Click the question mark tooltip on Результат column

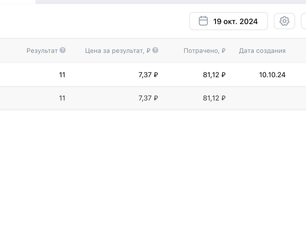click(x=63, y=51)
